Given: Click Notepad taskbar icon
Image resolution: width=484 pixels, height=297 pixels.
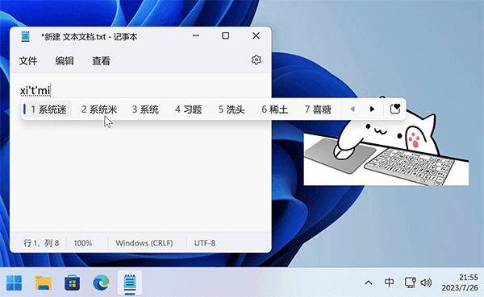Looking at the screenshot, I should pyautogui.click(x=130, y=283).
